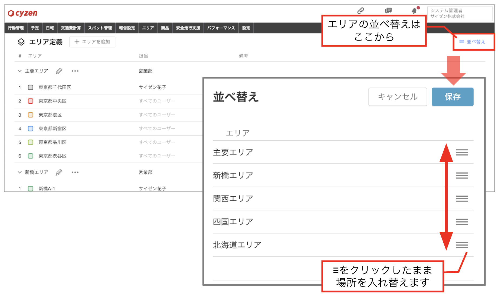Image resolution: width=498 pixels, height=297 pixels.
Task: Open the link chain icon in header
Action: [361, 11]
